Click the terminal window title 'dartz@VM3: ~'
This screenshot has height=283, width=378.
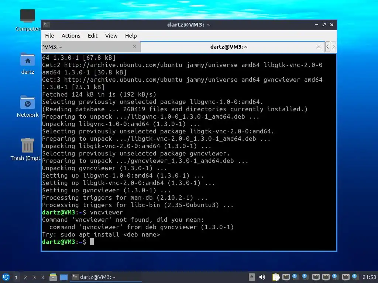189,25
